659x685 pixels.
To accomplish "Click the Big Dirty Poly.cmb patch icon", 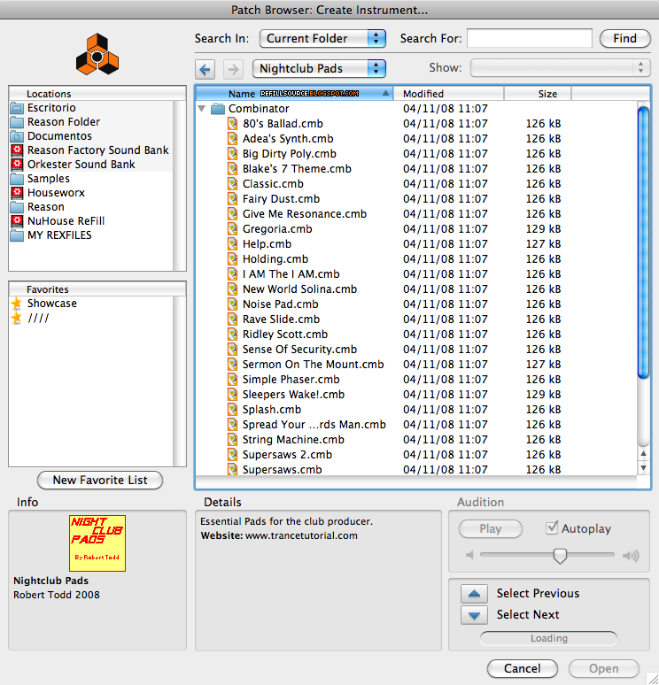I will 233,154.
